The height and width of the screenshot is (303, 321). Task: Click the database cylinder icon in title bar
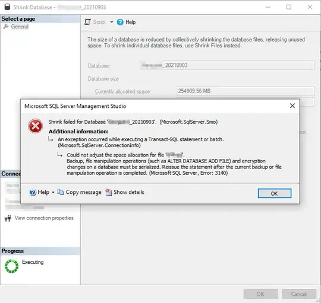click(7, 7)
